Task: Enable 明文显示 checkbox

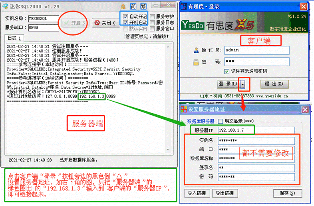Action: (x=220, y=121)
